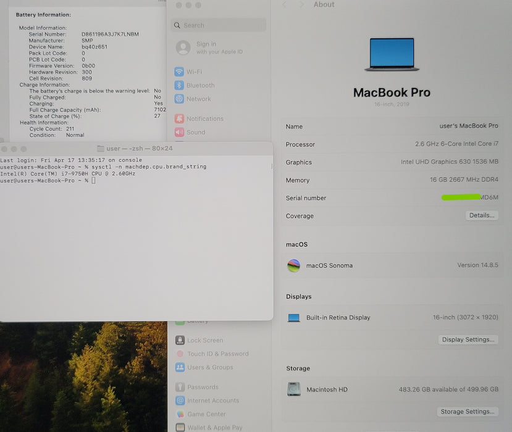Image resolution: width=512 pixels, height=432 pixels.
Task: Open Wallet & Apple Pay icon
Action: pos(180,428)
